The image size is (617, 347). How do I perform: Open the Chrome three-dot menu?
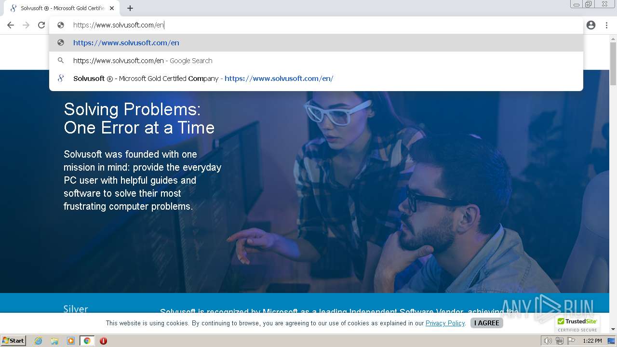(606, 25)
